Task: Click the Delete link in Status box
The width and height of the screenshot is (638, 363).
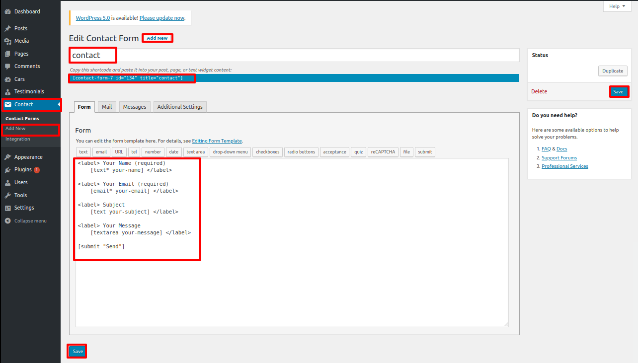Action: [x=539, y=91]
